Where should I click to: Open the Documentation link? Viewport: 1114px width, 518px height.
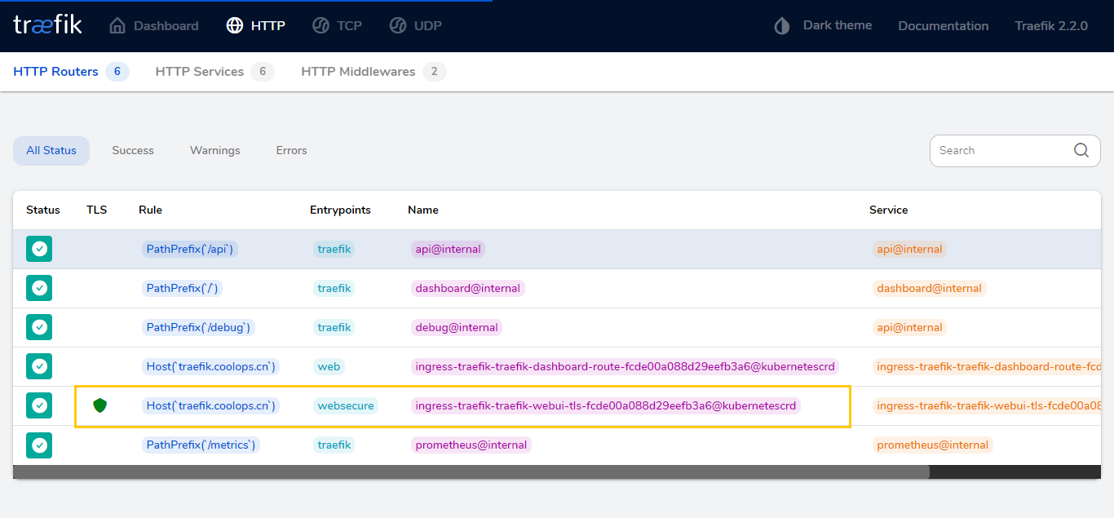tap(943, 26)
